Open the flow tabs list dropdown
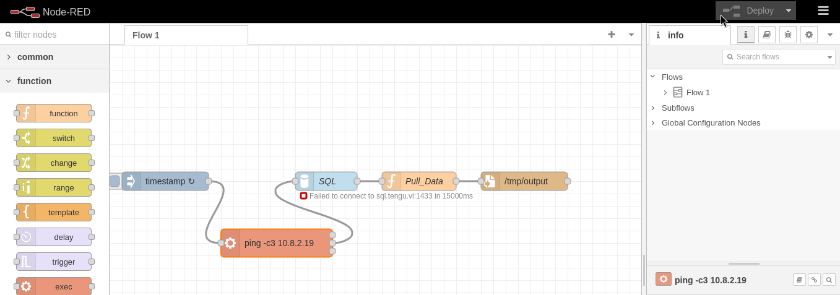The width and height of the screenshot is (840, 295). [x=631, y=35]
